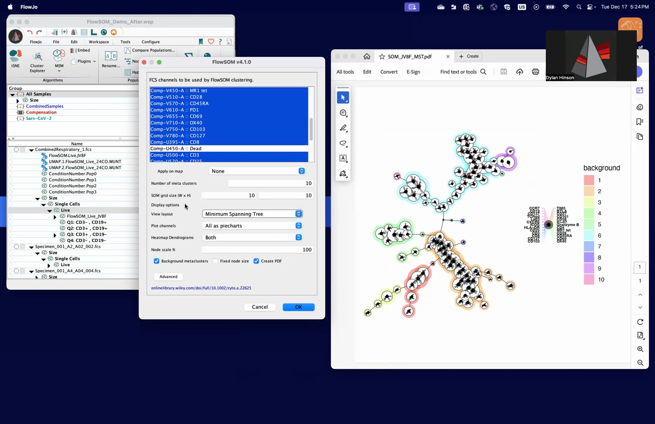This screenshot has width=655, height=424.
Task: Select the Acrobat text box tool
Action: tap(343, 158)
